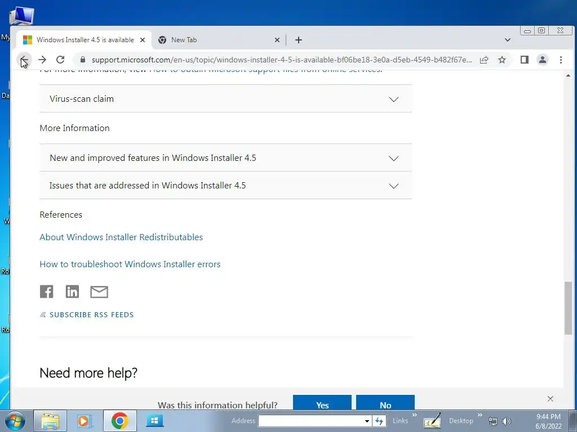The image size is (577, 432).
Task: Open the media player taskbar icon
Action: (x=84, y=421)
